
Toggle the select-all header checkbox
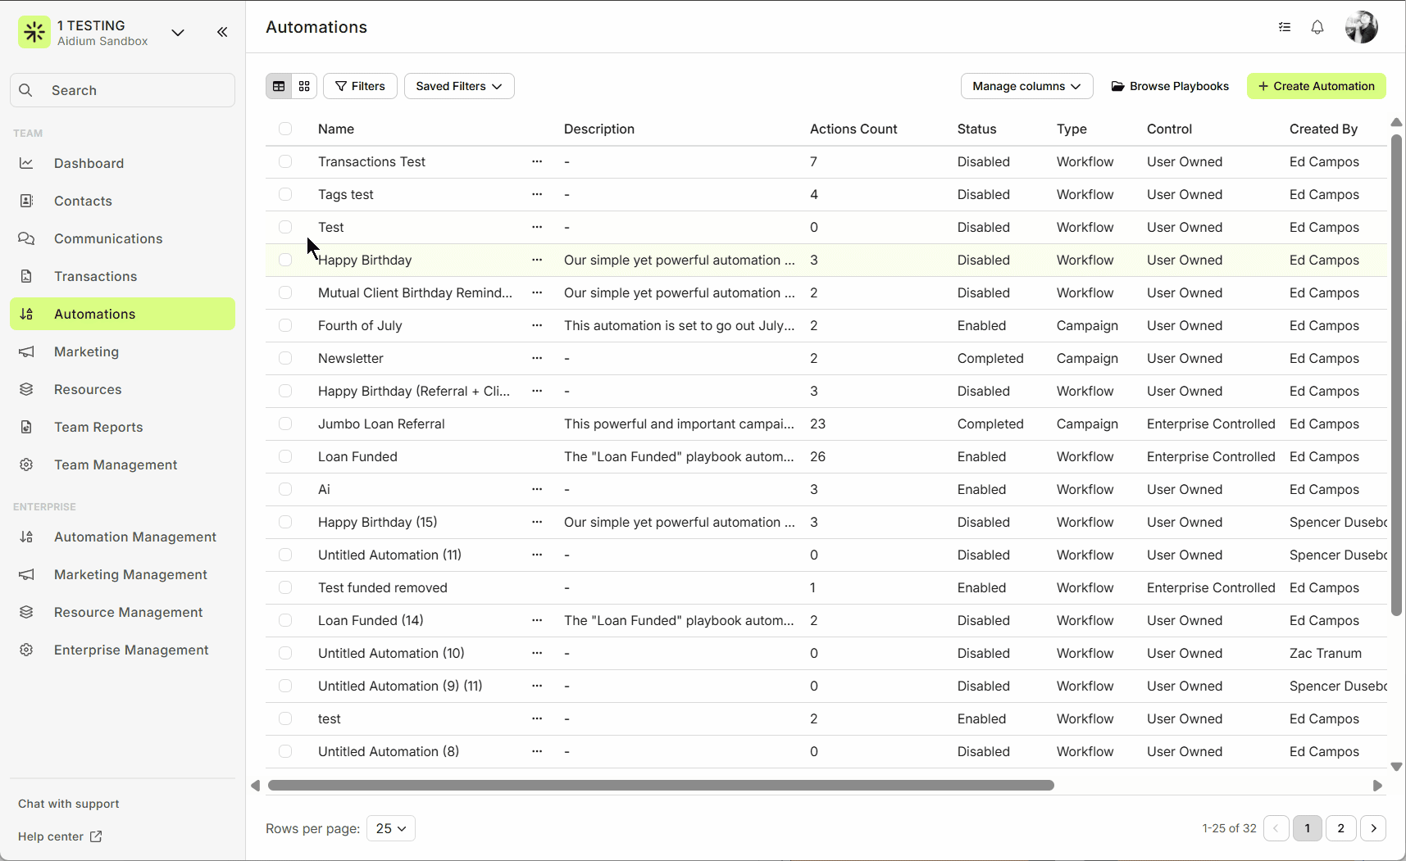click(285, 129)
